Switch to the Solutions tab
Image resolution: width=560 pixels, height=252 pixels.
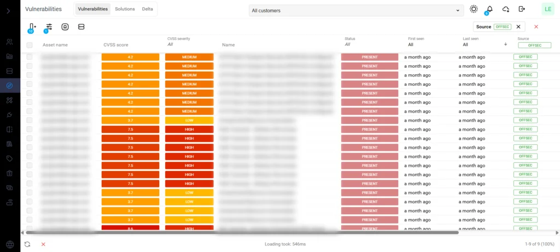[x=125, y=9]
